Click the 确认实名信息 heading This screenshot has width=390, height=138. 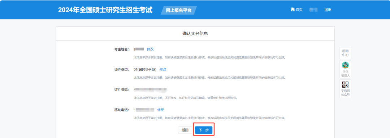coord(195,33)
